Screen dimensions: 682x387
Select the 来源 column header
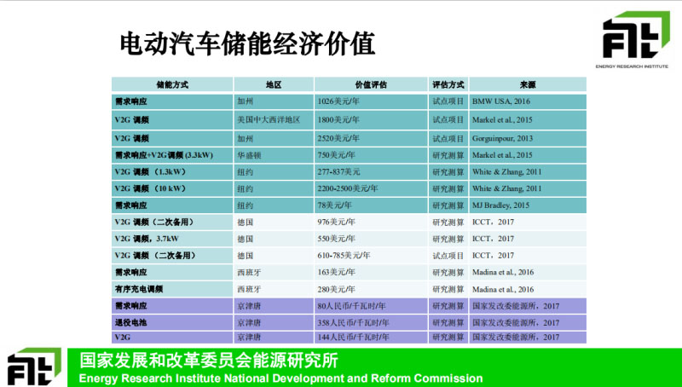pos(527,85)
